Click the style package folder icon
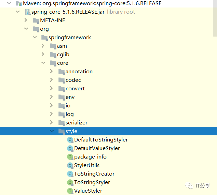 [62, 131]
